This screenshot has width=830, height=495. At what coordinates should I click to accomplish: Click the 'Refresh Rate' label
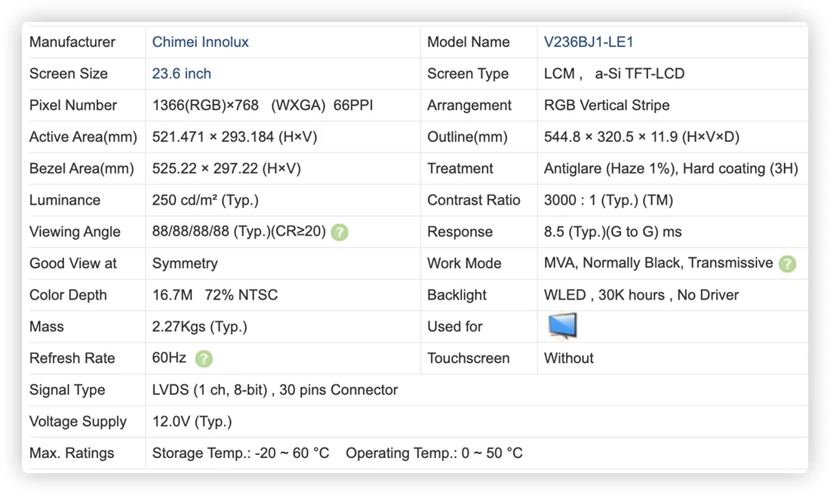pos(72,358)
